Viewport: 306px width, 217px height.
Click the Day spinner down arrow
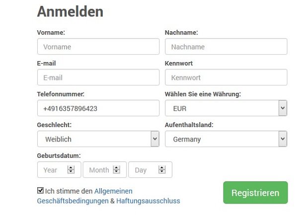[162, 171]
